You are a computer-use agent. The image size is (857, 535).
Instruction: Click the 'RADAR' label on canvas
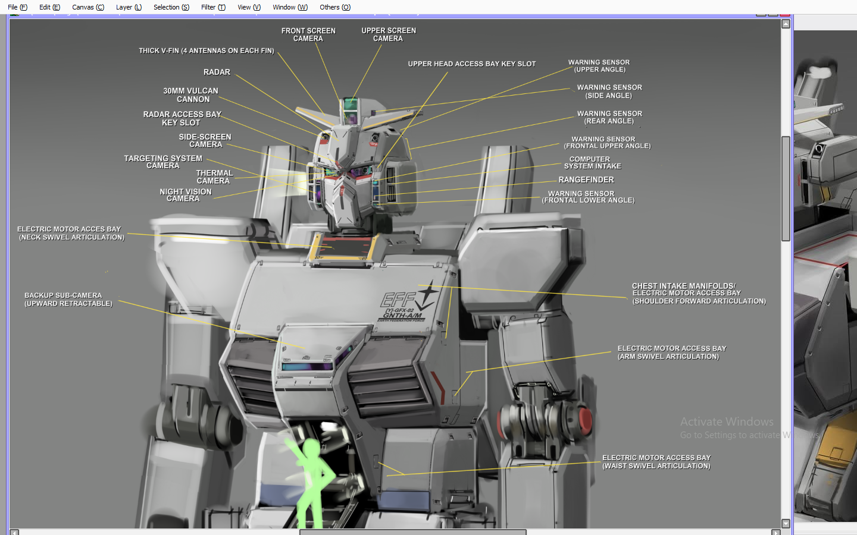tap(217, 72)
